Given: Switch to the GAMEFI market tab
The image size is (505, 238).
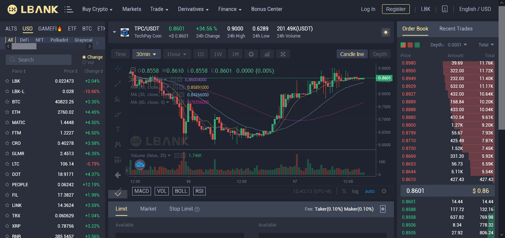Looking at the screenshot, I should tap(50, 29).
